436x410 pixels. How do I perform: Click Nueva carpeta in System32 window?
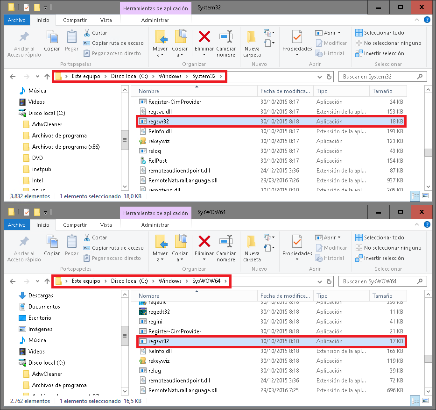(252, 43)
